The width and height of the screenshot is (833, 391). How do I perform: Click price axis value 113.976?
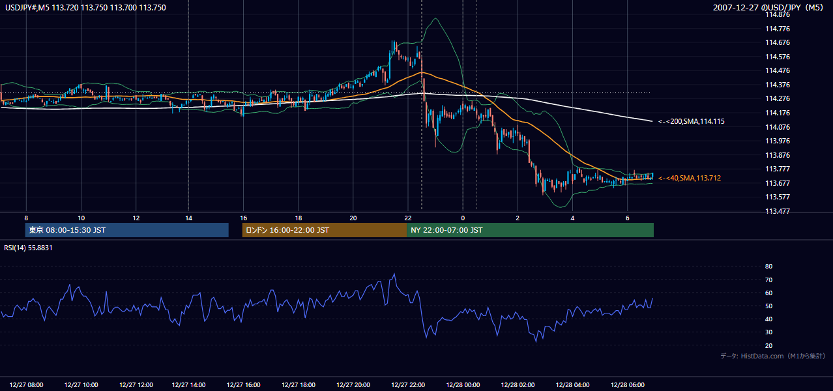[x=778, y=141]
